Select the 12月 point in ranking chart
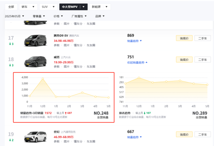The height and width of the screenshot is (146, 214). click(x=139, y=78)
